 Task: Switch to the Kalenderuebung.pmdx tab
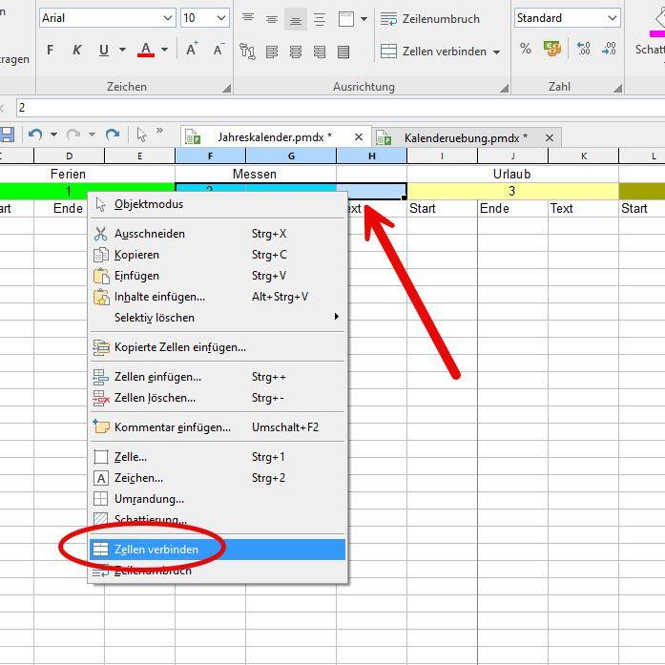point(465,138)
